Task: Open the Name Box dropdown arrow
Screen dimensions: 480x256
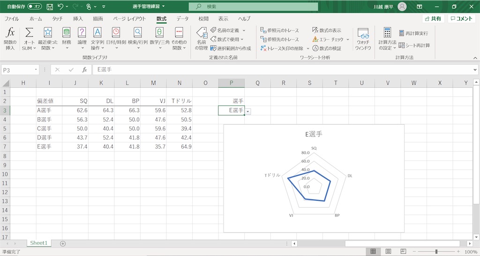Action: 36,70
